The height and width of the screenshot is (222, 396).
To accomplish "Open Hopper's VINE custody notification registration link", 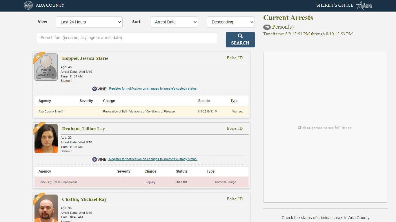I will click(153, 89).
